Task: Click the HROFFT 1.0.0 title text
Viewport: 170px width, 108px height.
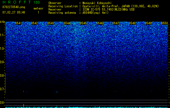Action: [21, 2]
